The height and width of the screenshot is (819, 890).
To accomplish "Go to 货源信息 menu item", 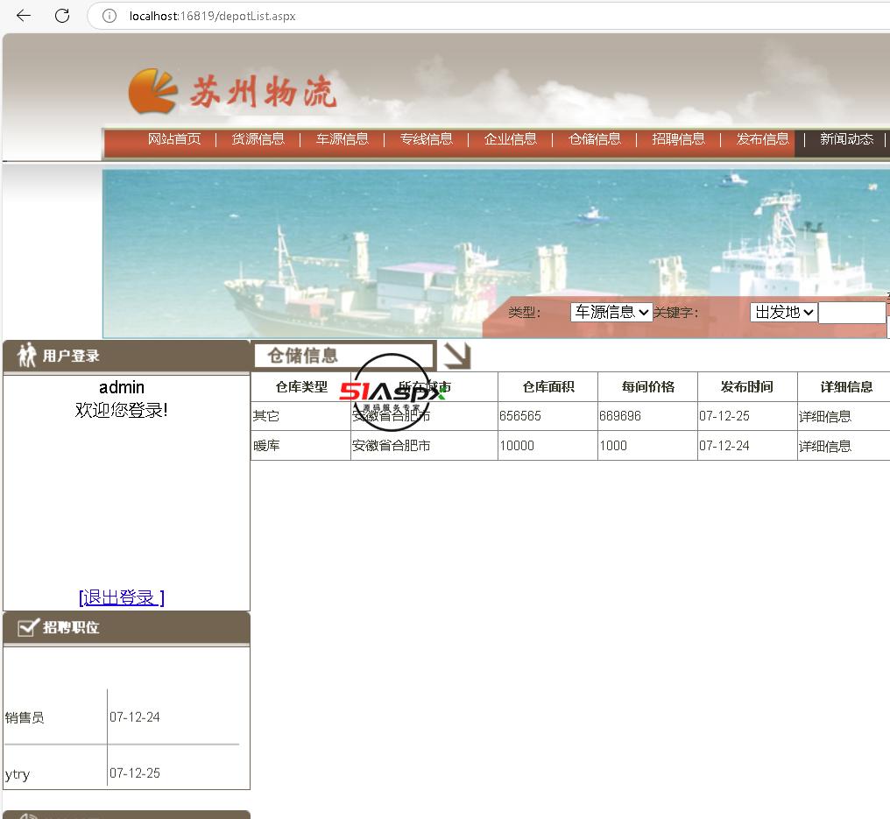I will (258, 139).
